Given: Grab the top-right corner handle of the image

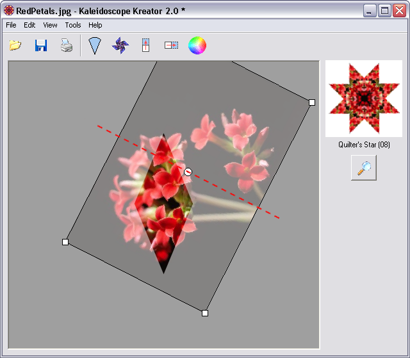Looking at the screenshot, I should (x=312, y=102).
